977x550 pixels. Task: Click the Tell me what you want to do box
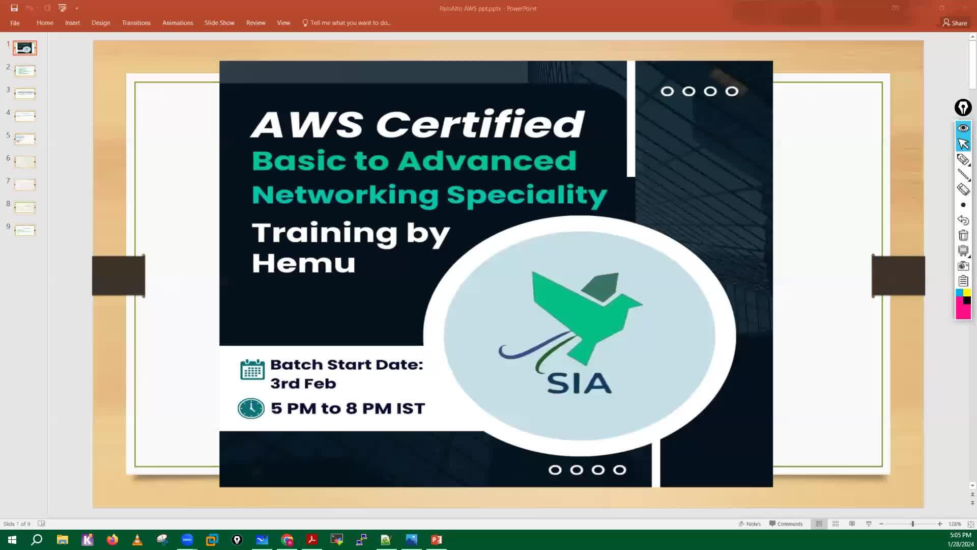(x=347, y=23)
